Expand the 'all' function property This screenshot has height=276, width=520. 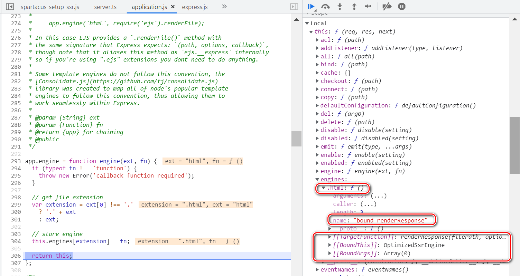coord(317,56)
